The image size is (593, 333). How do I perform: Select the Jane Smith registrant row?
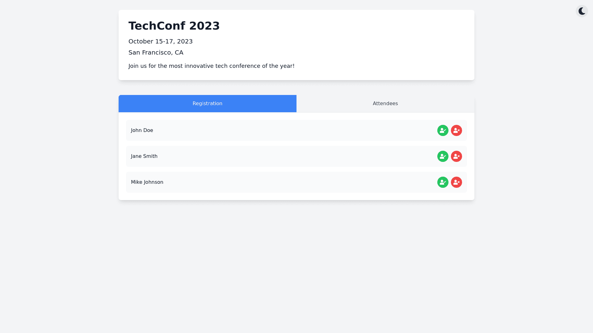coord(278,156)
